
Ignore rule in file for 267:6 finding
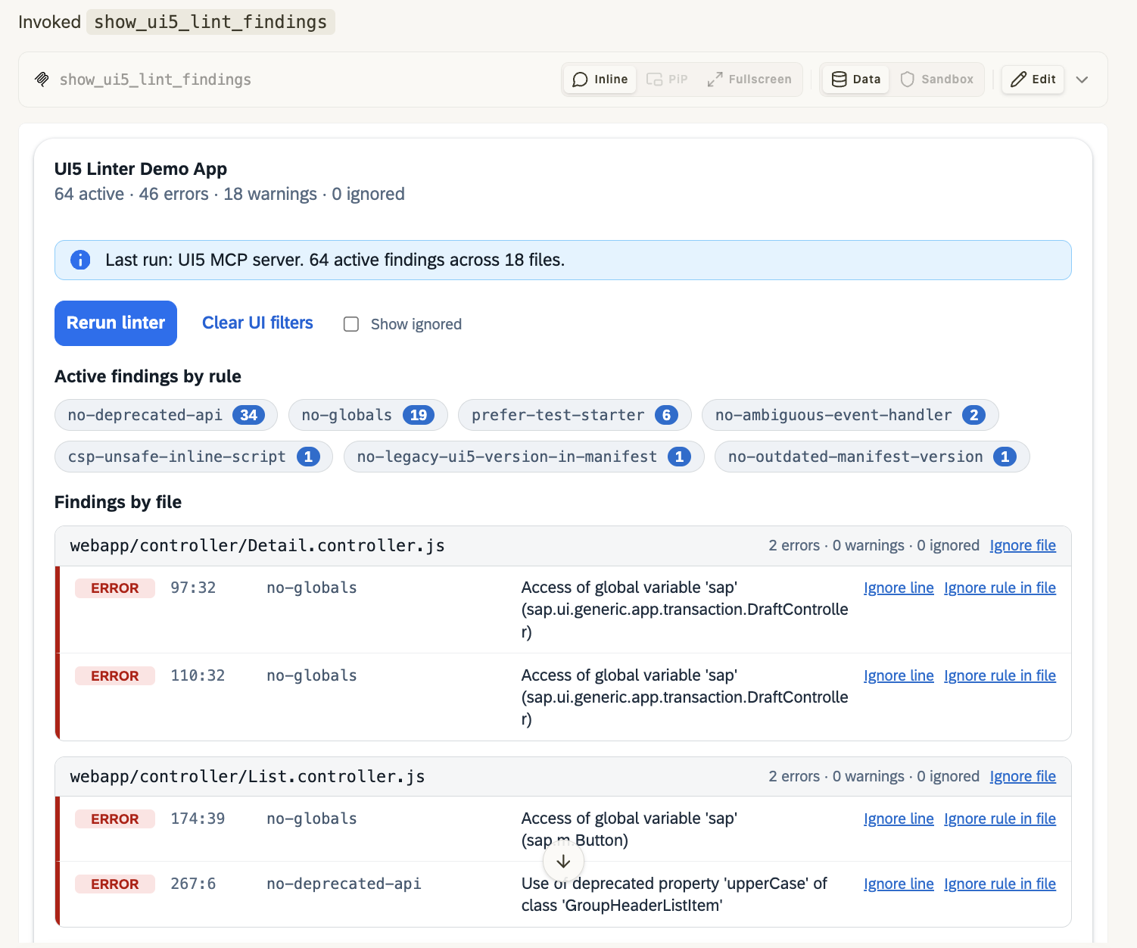point(1000,884)
